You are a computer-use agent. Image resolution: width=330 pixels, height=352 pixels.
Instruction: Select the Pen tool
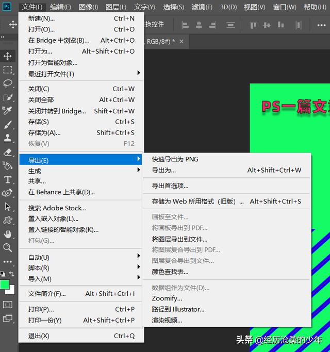pyautogui.click(x=7, y=193)
